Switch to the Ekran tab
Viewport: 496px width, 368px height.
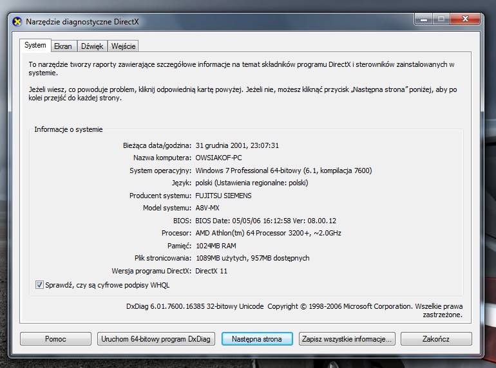(x=63, y=46)
